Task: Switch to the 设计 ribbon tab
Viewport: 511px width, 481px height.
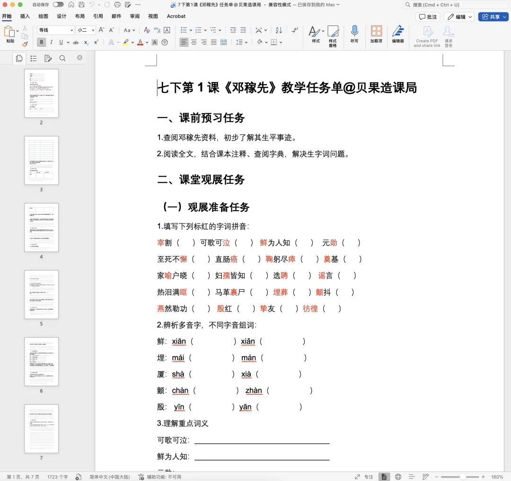Action: pyautogui.click(x=62, y=16)
